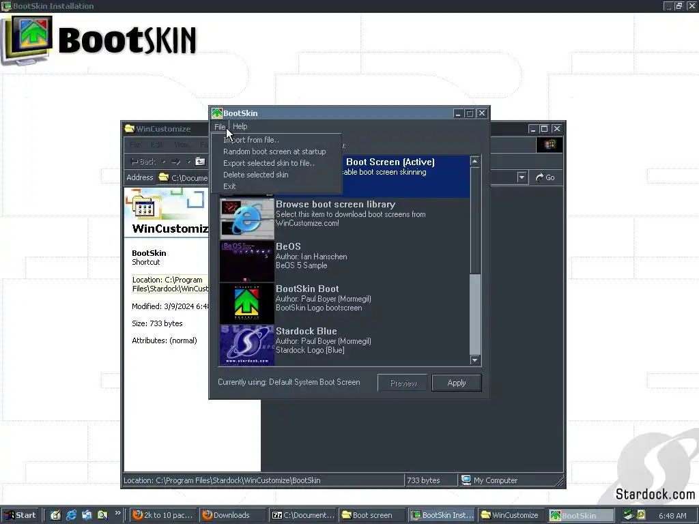This screenshot has width=699, height=524.
Task: Open File menu in WinCustomize window
Action: pos(136,145)
